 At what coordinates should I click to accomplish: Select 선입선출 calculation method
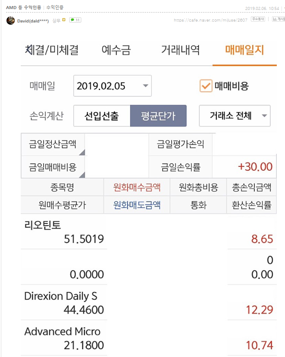pos(102,116)
